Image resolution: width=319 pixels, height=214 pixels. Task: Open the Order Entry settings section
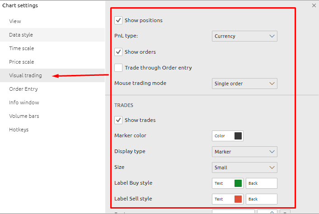(23, 89)
